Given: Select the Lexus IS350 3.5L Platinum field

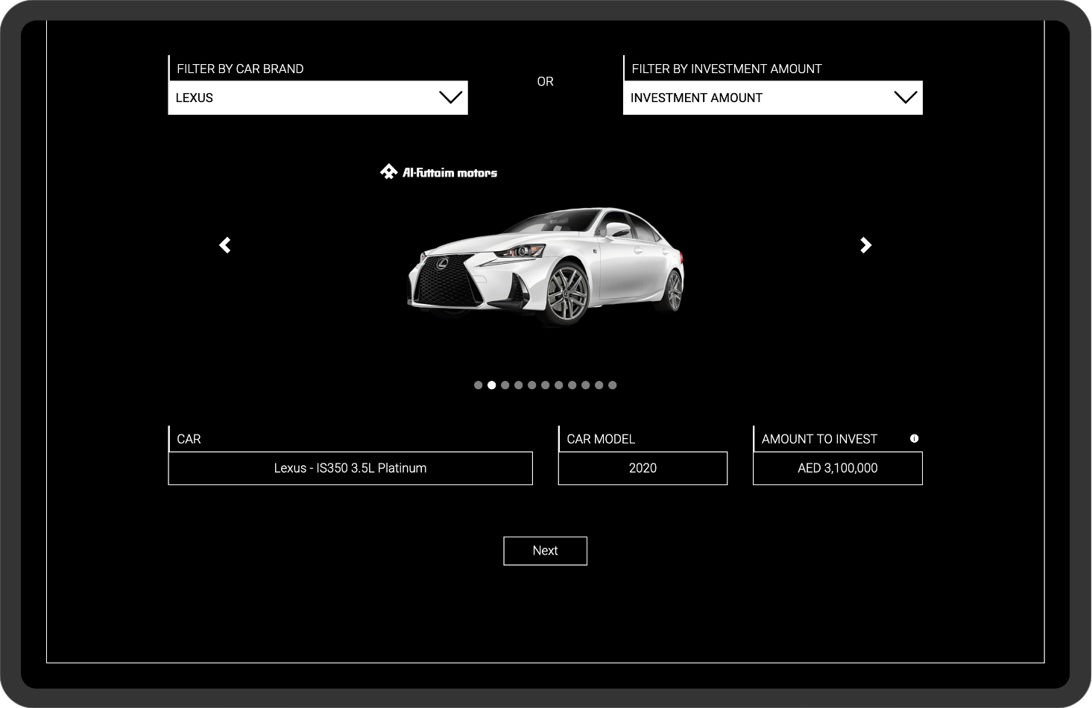Looking at the screenshot, I should pos(350,468).
